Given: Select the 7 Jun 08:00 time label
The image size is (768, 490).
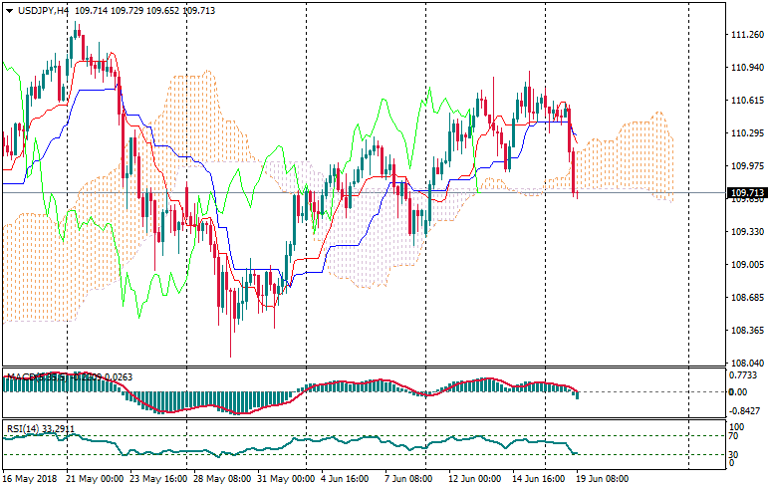Looking at the screenshot, I should click(x=409, y=479).
